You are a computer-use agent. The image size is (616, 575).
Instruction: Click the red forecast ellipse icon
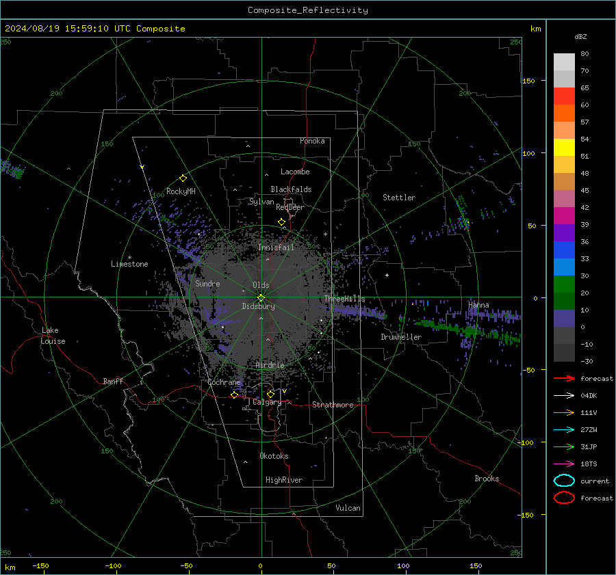564,498
